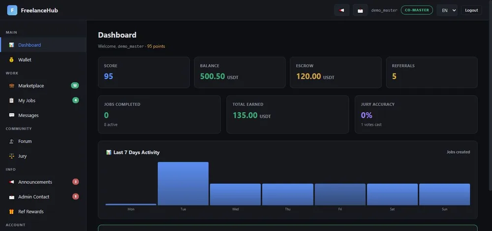Click the Sunday bar in activity chart
Image resolution: width=492 pixels, height=231 pixels.
pyautogui.click(x=445, y=195)
